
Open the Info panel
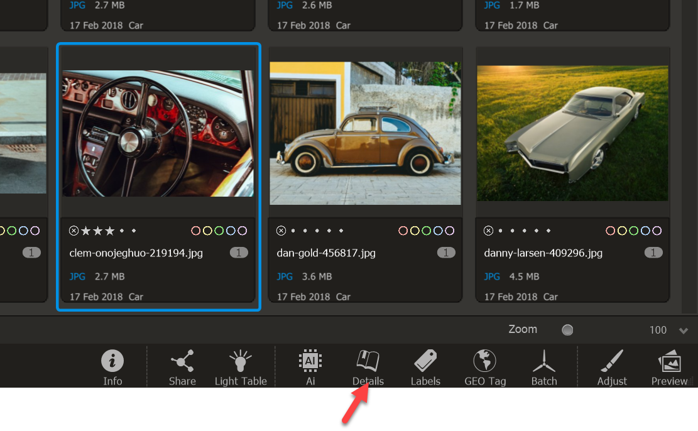(x=112, y=368)
